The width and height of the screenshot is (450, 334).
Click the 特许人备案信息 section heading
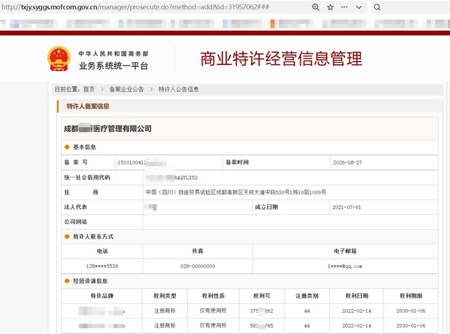tap(88, 107)
